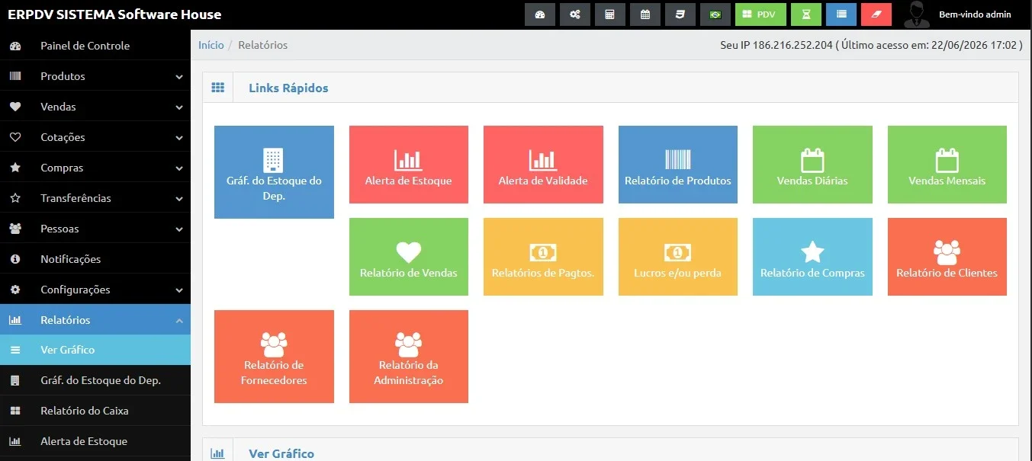Select Ver Gráfico sidebar submenu item
The height and width of the screenshot is (461, 1032).
[95, 350]
